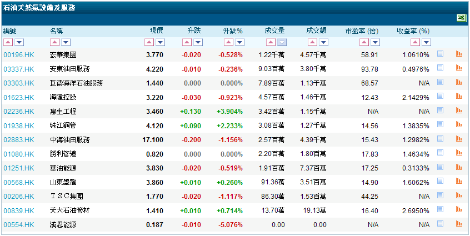Open stock code 02236.HK link
470x236 pixels.
click(19, 112)
